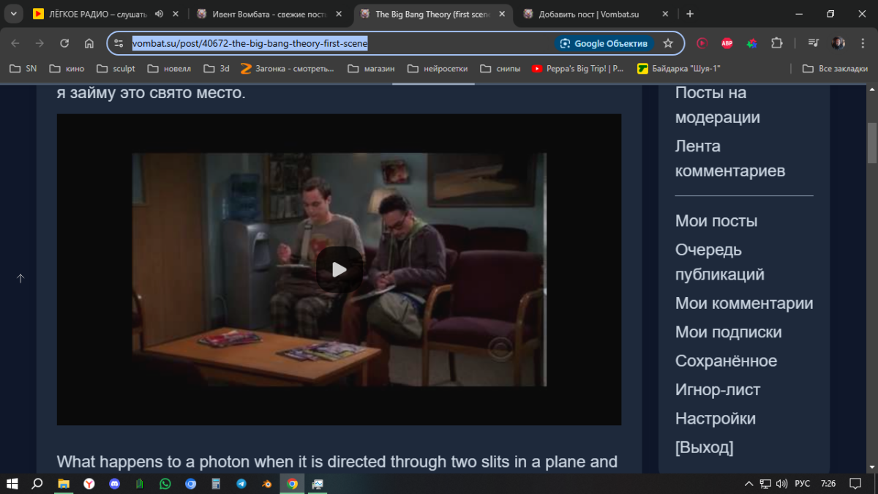Open Telegram from the taskbar
This screenshot has width=878, height=494.
tap(241, 484)
